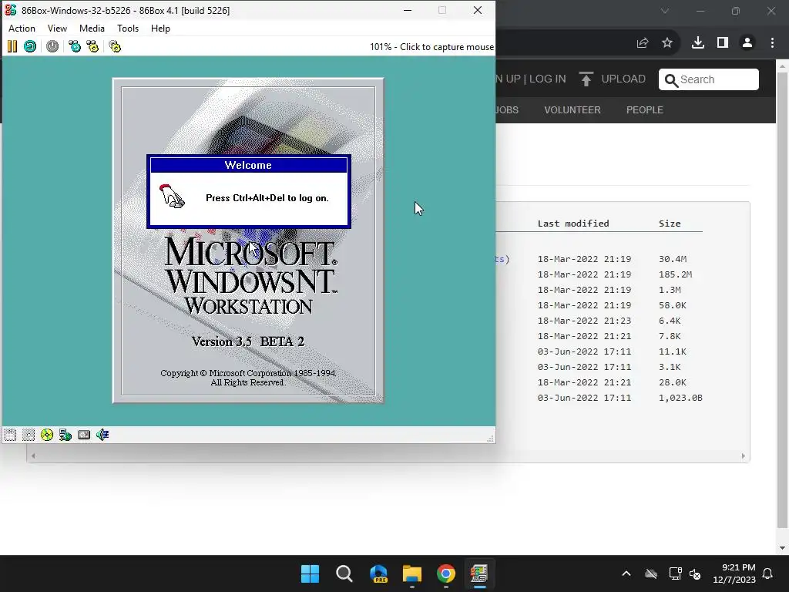The height and width of the screenshot is (592, 789).
Task: Click the first floppy drive status icon
Action: [10, 435]
